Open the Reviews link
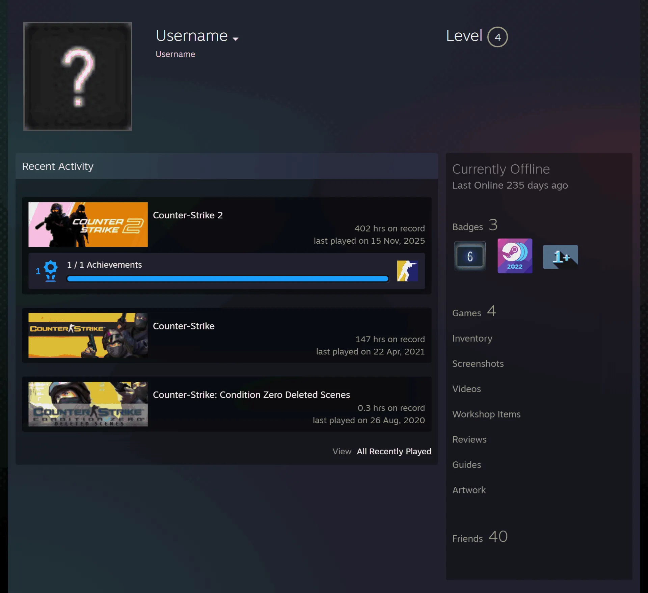 click(x=469, y=439)
